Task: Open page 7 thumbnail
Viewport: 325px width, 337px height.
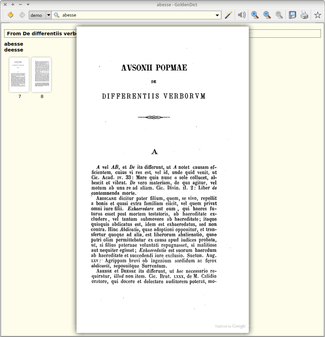Action: [x=19, y=75]
